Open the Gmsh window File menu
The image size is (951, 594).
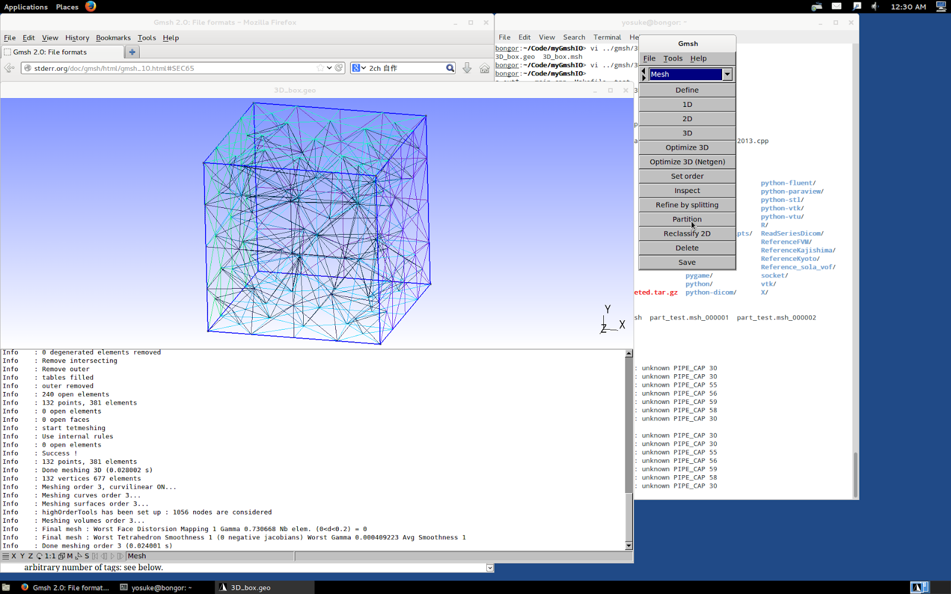pyautogui.click(x=649, y=58)
